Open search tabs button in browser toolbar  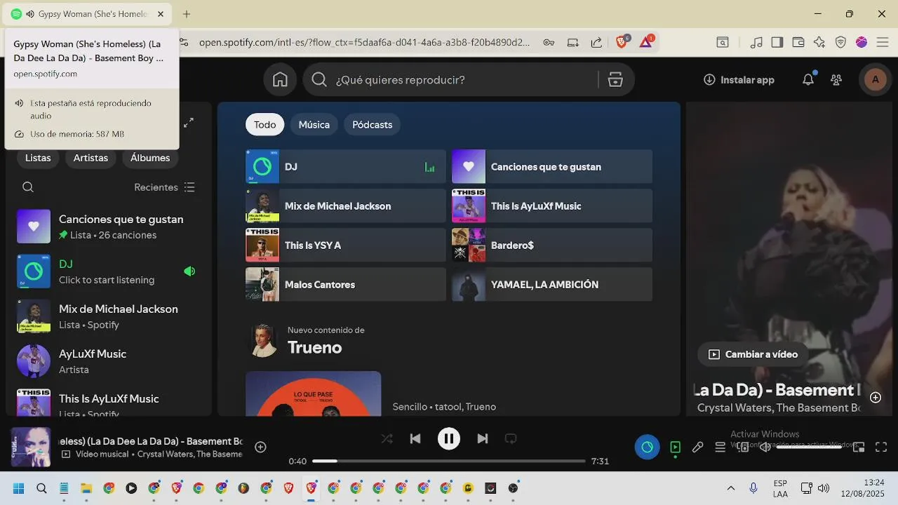[723, 42]
